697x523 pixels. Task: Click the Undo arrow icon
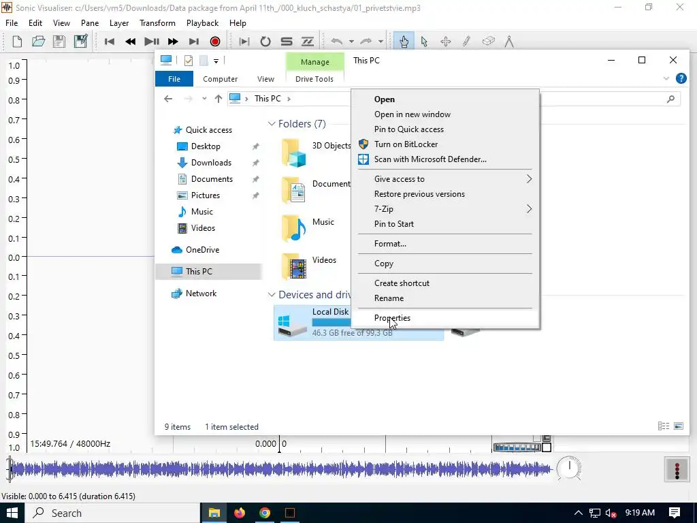tap(337, 42)
